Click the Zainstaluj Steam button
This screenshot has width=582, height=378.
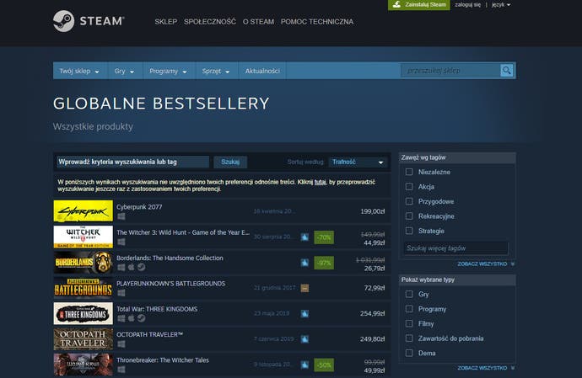419,5
